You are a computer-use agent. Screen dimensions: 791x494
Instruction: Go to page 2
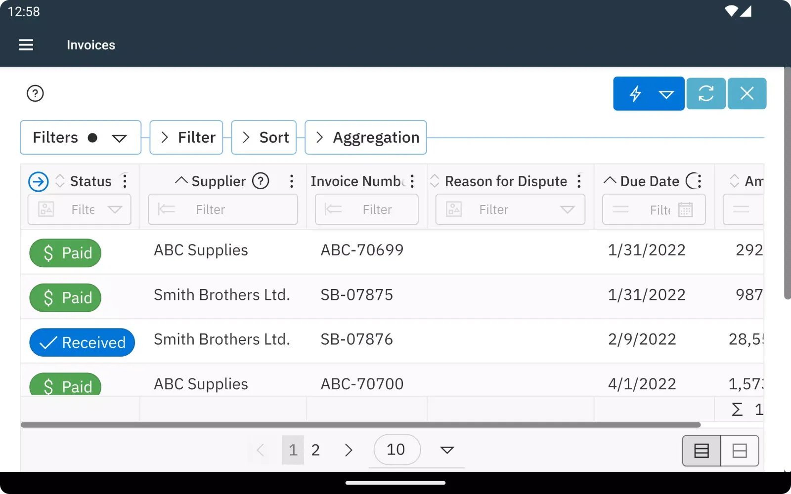[x=315, y=450]
